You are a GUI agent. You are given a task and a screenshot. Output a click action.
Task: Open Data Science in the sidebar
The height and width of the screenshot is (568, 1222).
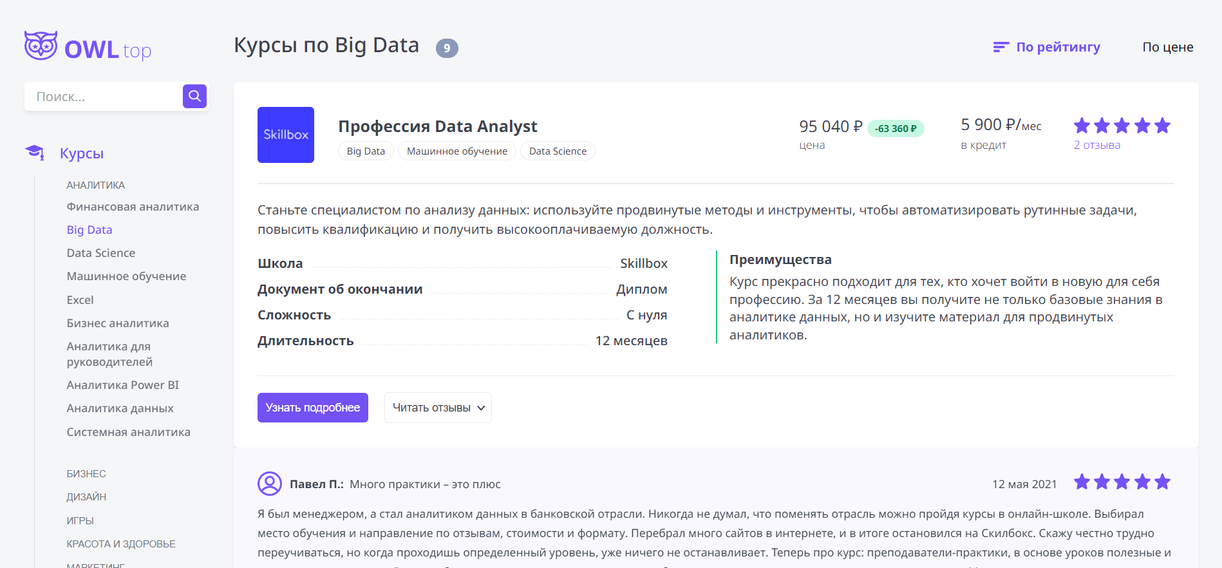coord(101,253)
